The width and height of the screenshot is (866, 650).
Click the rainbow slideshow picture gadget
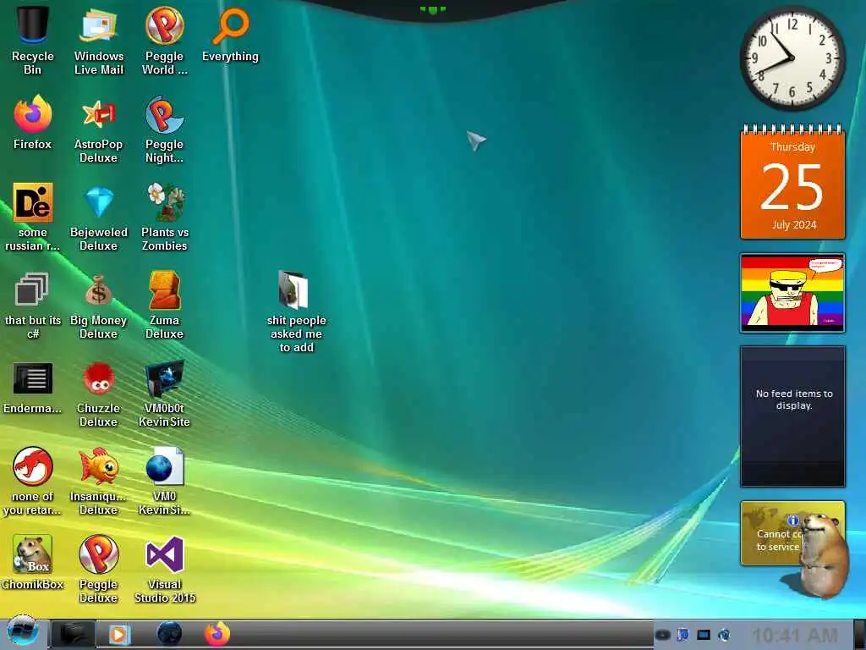tap(792, 293)
